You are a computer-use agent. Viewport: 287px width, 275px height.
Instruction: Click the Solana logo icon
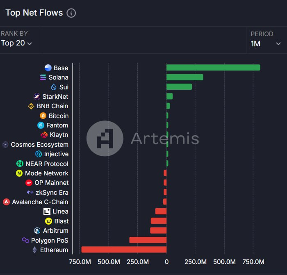[x=43, y=77]
